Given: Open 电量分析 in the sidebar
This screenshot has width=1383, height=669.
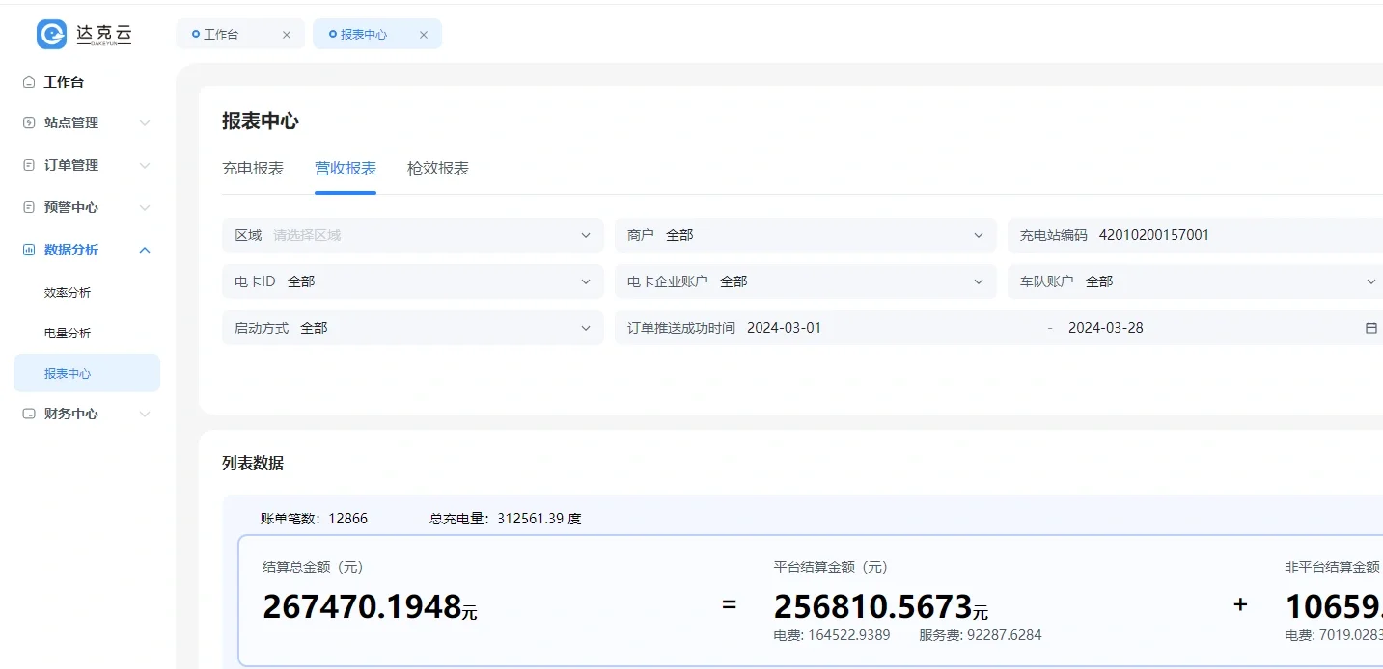Looking at the screenshot, I should pos(68,334).
